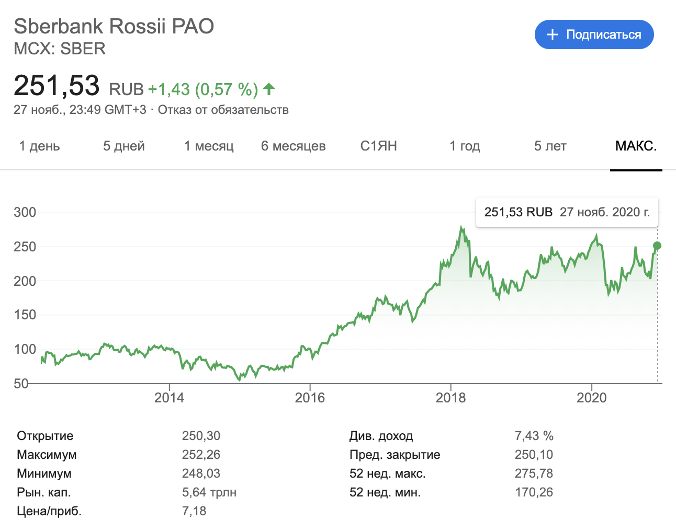This screenshot has height=532, width=676.
Task: Click the 200 y-axis label
Action: pyautogui.click(x=25, y=281)
